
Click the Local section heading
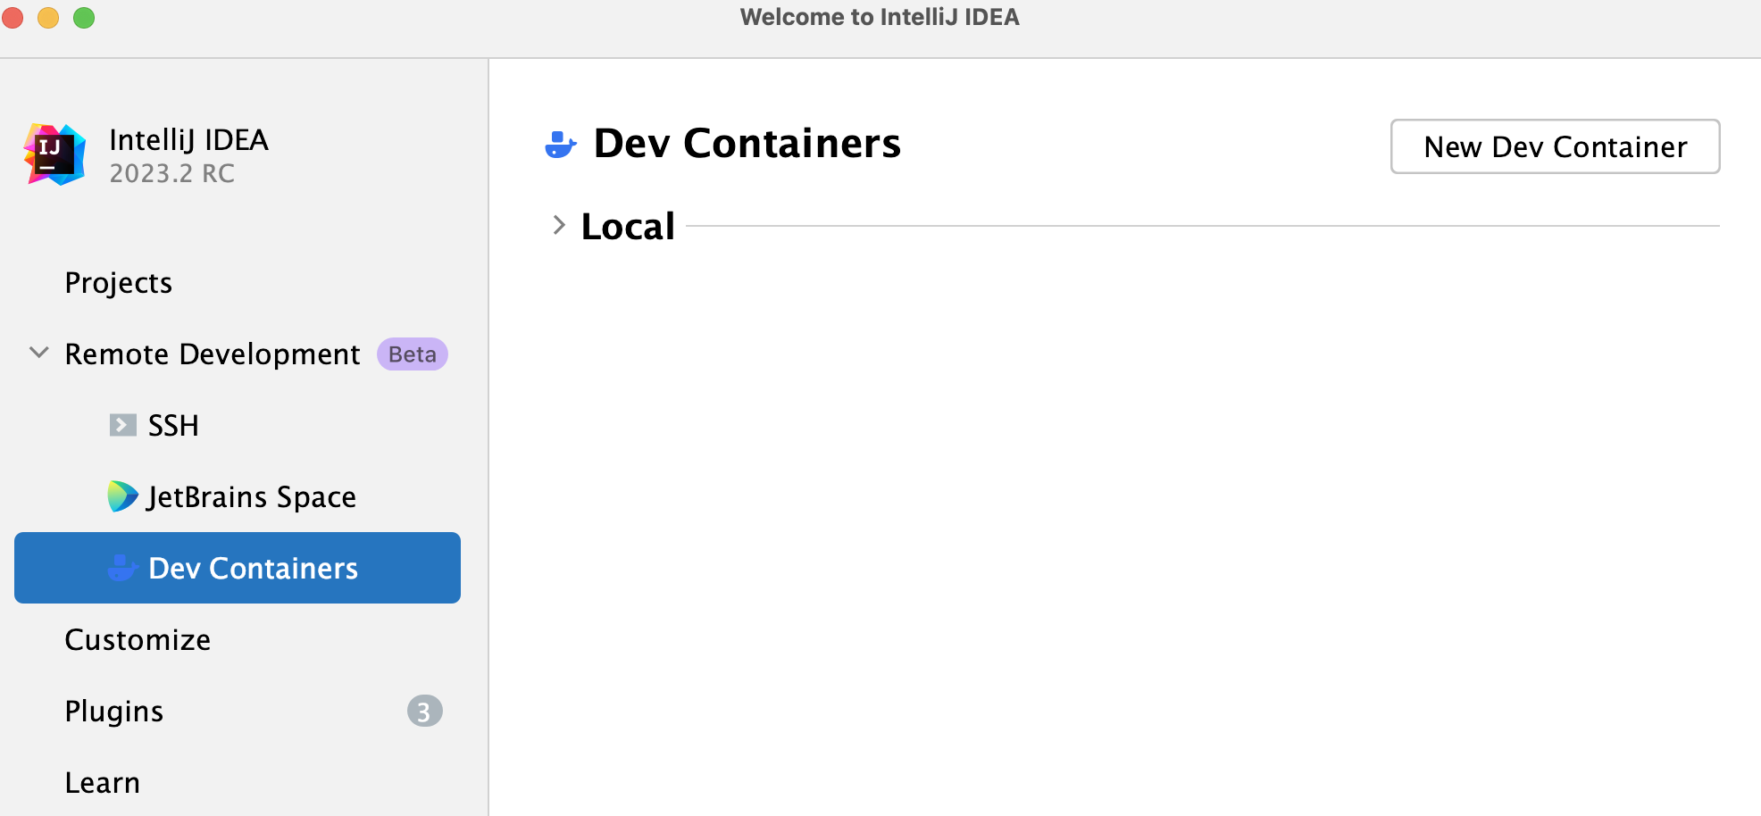628,227
